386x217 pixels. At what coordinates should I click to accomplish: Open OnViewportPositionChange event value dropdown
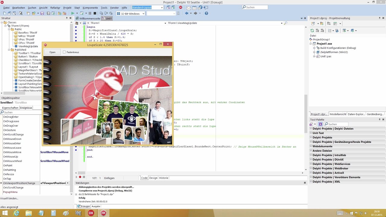coord(68,183)
